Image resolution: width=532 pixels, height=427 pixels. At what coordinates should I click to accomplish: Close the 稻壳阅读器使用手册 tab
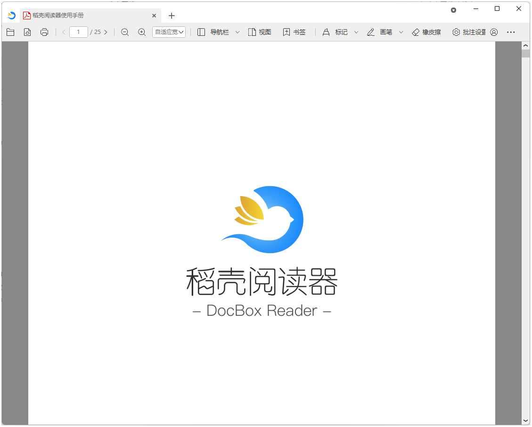pos(154,16)
